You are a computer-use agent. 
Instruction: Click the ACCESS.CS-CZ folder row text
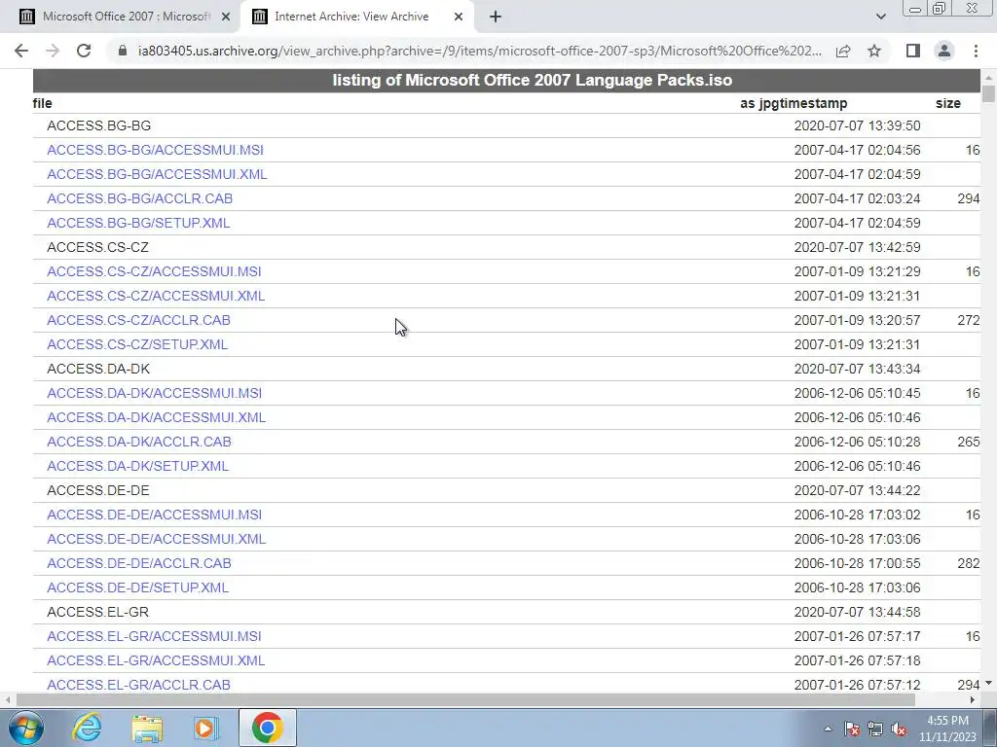coord(98,247)
